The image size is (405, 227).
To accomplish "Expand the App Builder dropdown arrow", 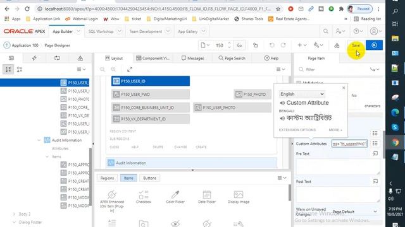I will pyautogui.click(x=78, y=32).
